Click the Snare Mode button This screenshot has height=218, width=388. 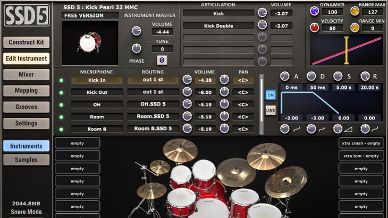point(26,212)
